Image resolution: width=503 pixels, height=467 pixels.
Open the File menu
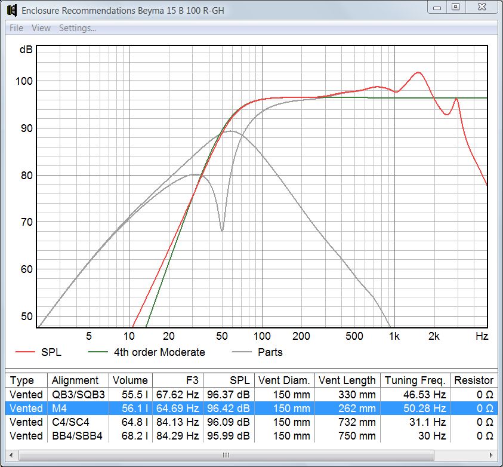tap(15, 27)
